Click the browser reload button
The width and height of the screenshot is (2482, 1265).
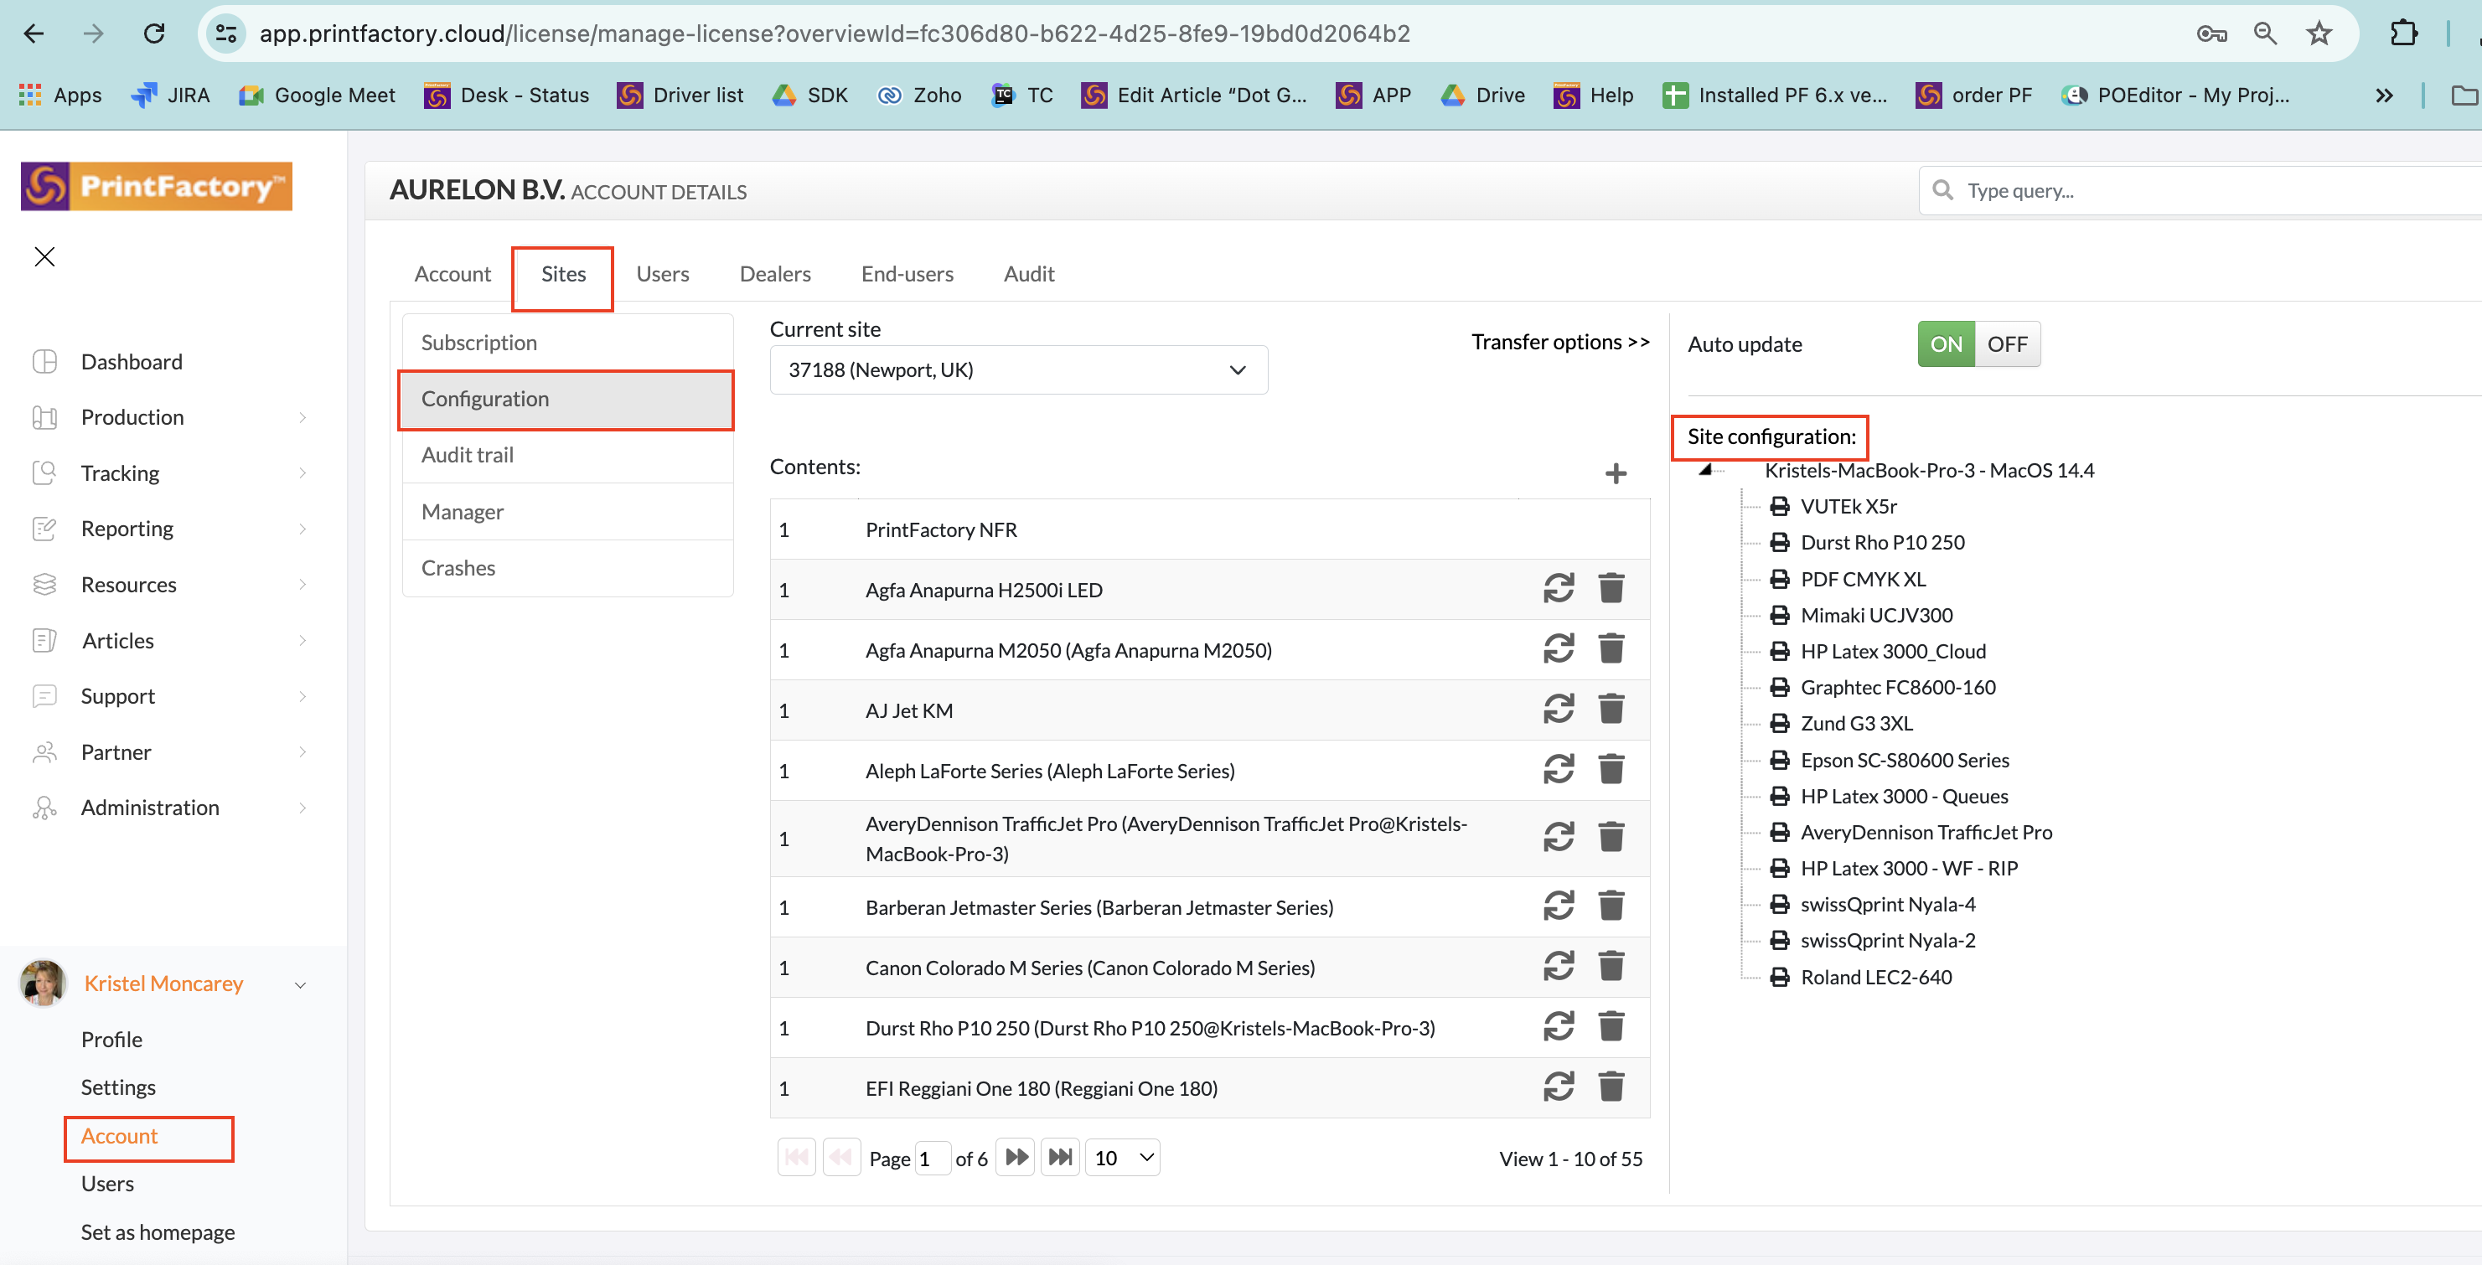(x=153, y=34)
